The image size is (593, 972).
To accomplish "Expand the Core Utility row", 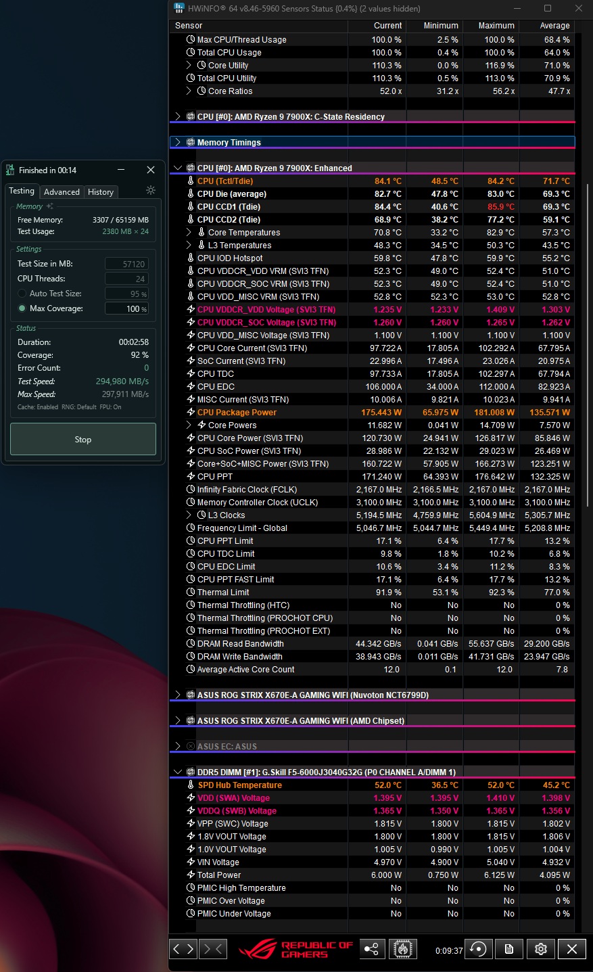I will 189,66.
